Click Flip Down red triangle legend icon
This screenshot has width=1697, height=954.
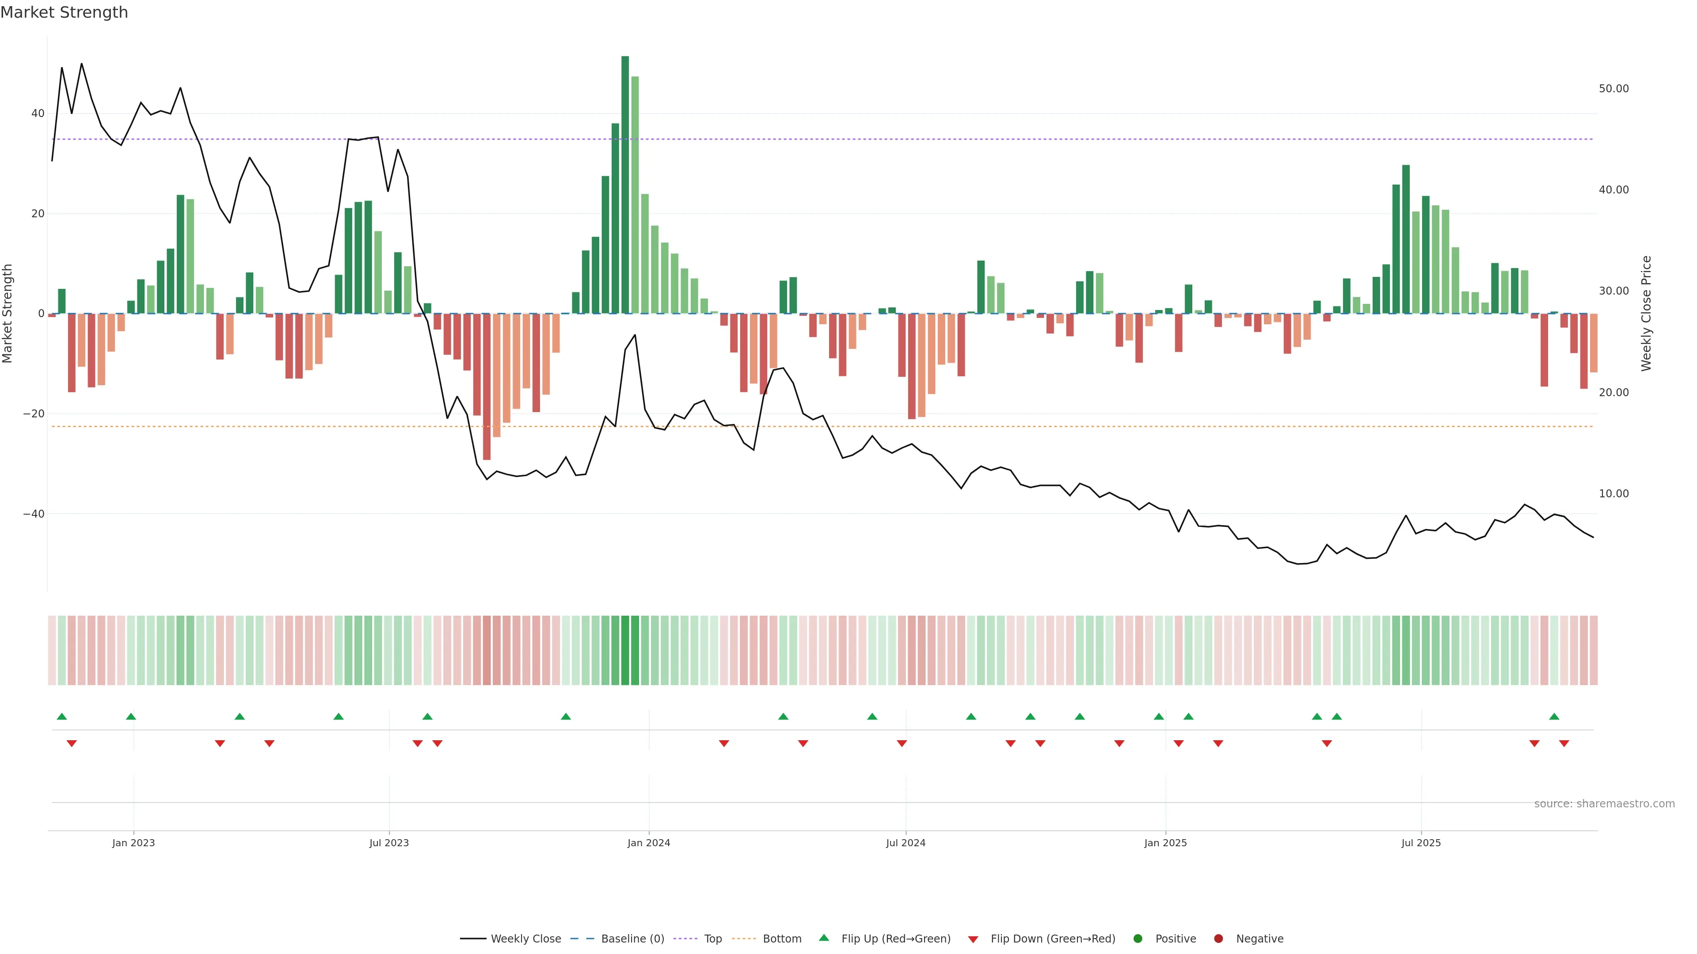(x=973, y=939)
